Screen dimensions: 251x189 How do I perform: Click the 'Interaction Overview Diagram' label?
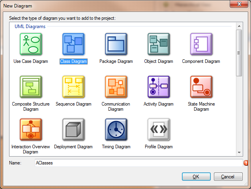[30, 149]
